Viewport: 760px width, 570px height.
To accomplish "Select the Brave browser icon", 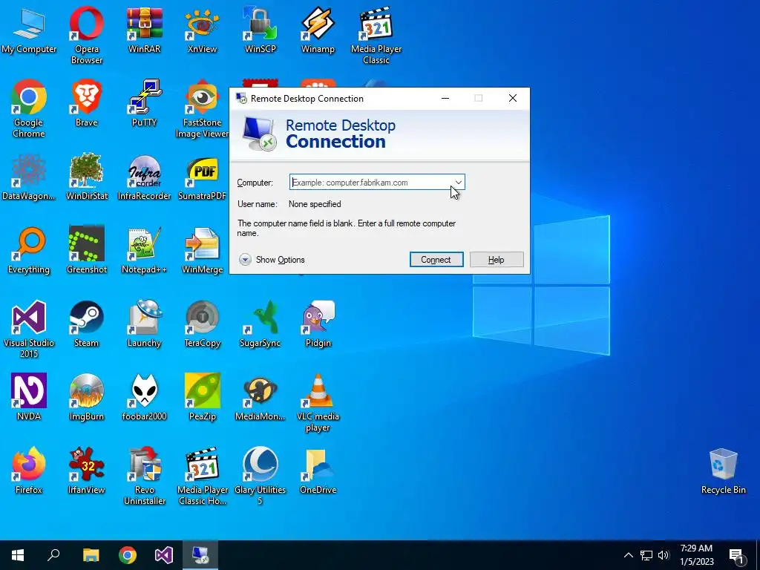I will click(86, 104).
